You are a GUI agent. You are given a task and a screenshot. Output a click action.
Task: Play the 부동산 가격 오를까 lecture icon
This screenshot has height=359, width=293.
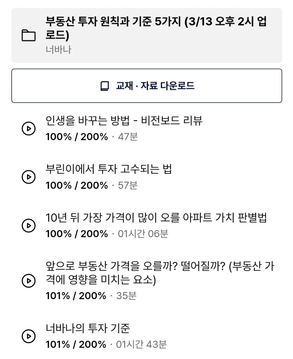[29, 281]
